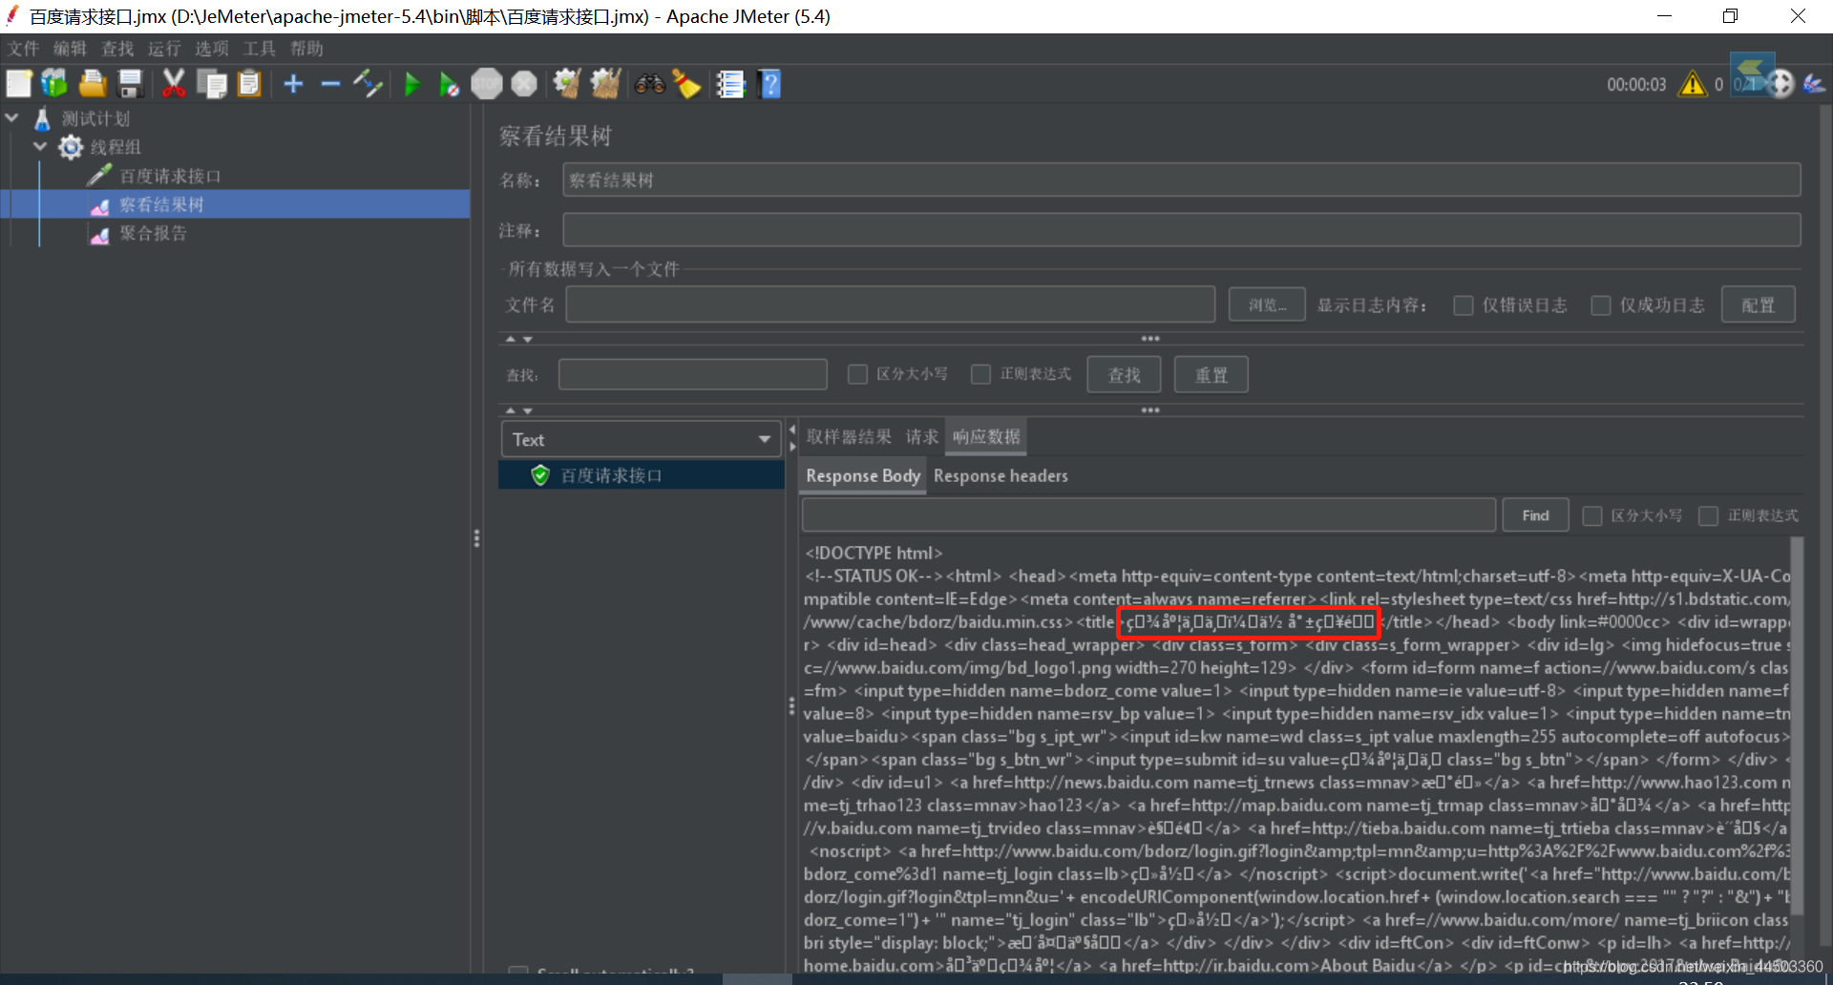This screenshot has height=985, width=1833.
Task: Open Search with binoculars icon
Action: 649,84
